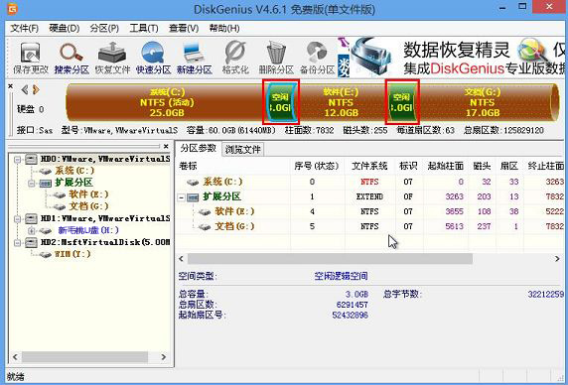Click the 保存更改 save changes toolbar icon
Image resolution: width=568 pixels, height=385 pixels.
point(31,58)
